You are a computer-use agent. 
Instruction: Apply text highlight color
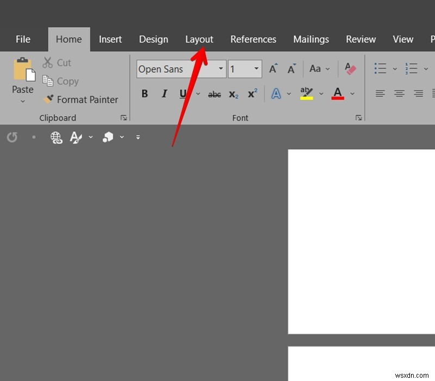[x=306, y=93]
